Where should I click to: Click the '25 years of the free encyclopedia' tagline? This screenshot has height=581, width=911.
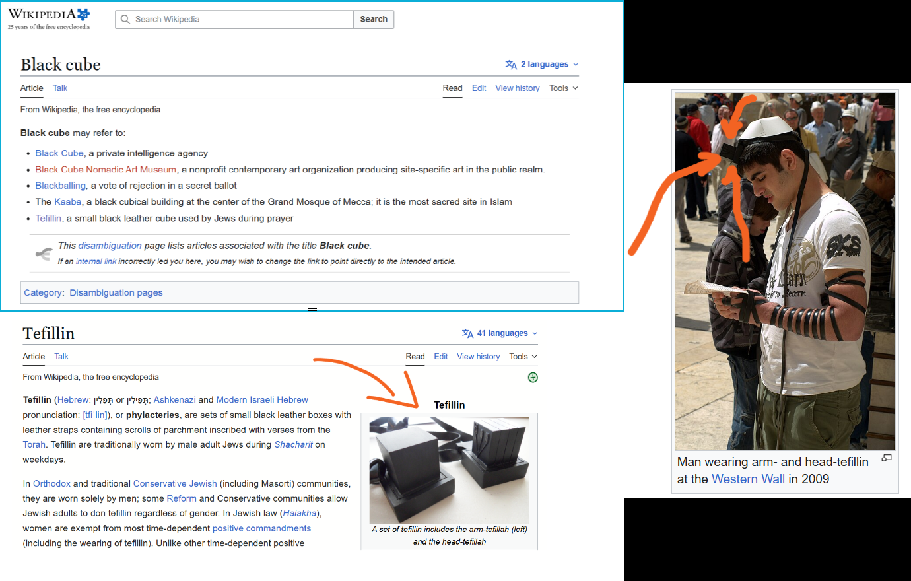coord(49,28)
